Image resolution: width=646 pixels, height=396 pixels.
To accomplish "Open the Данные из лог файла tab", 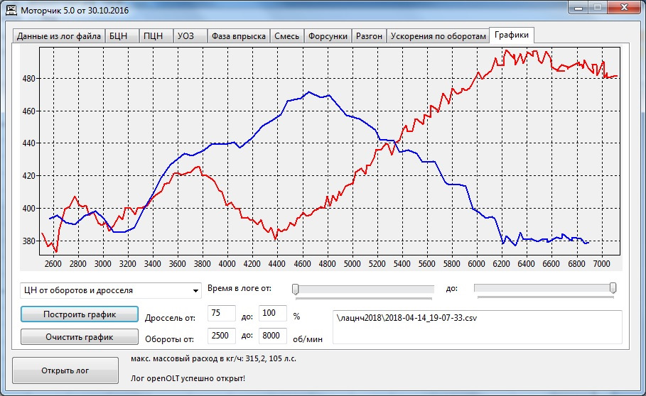I will tap(58, 36).
